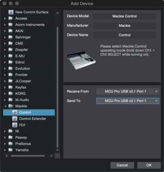Image resolution: width=164 pixels, height=172 pixels.
Task: Click the KORG folder icon
Action: coord(10,94)
